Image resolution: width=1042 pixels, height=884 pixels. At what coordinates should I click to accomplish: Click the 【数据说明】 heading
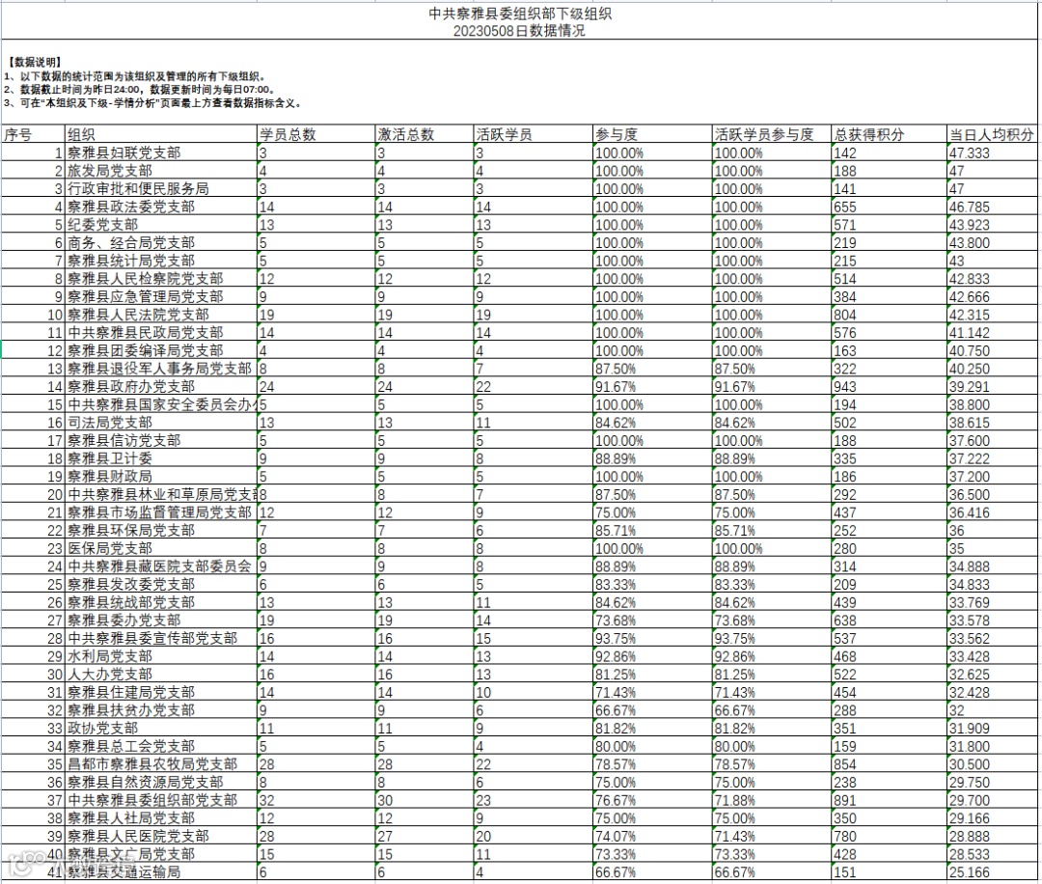tap(35, 62)
